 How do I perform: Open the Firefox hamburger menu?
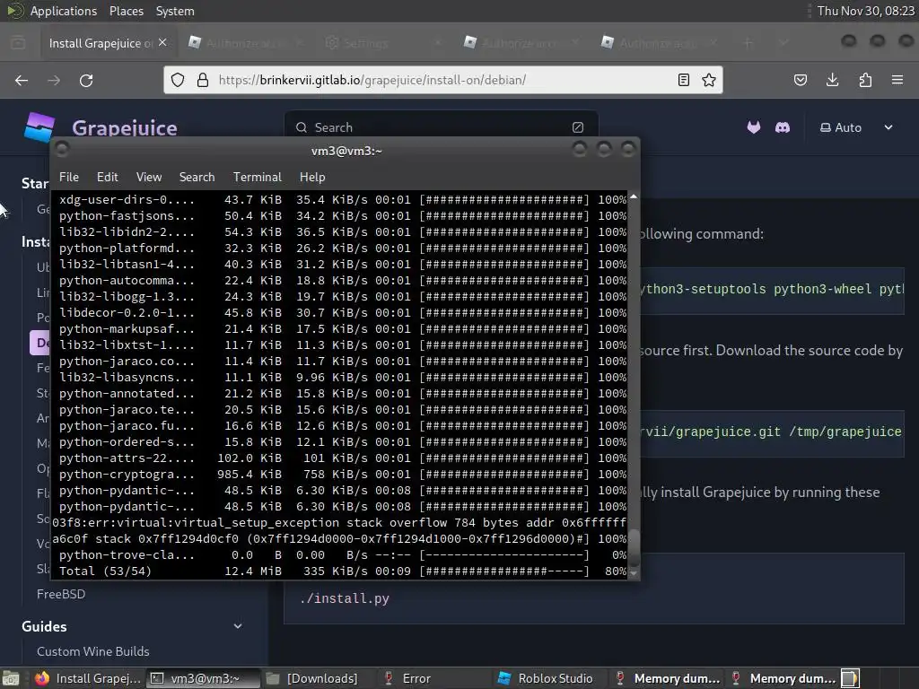[x=897, y=80]
